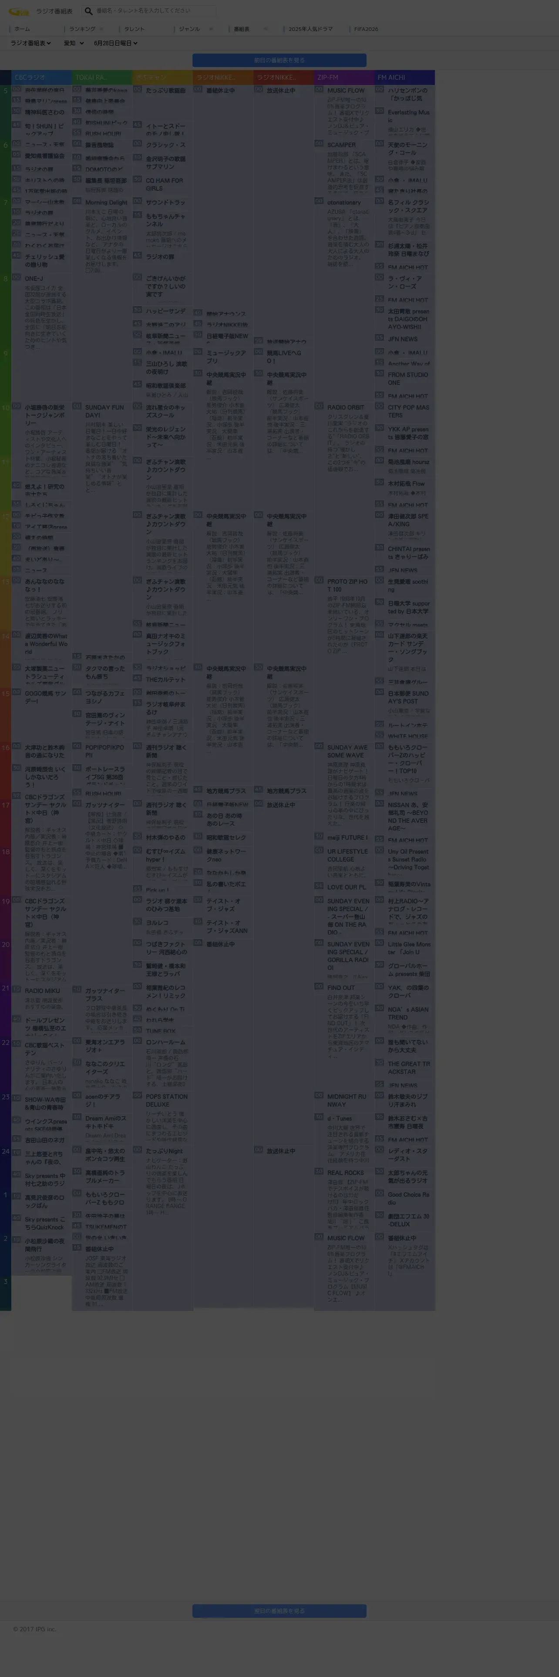Open the ラジオ番組表 guide type dropdown
This screenshot has width=559, height=1677.
click(30, 44)
